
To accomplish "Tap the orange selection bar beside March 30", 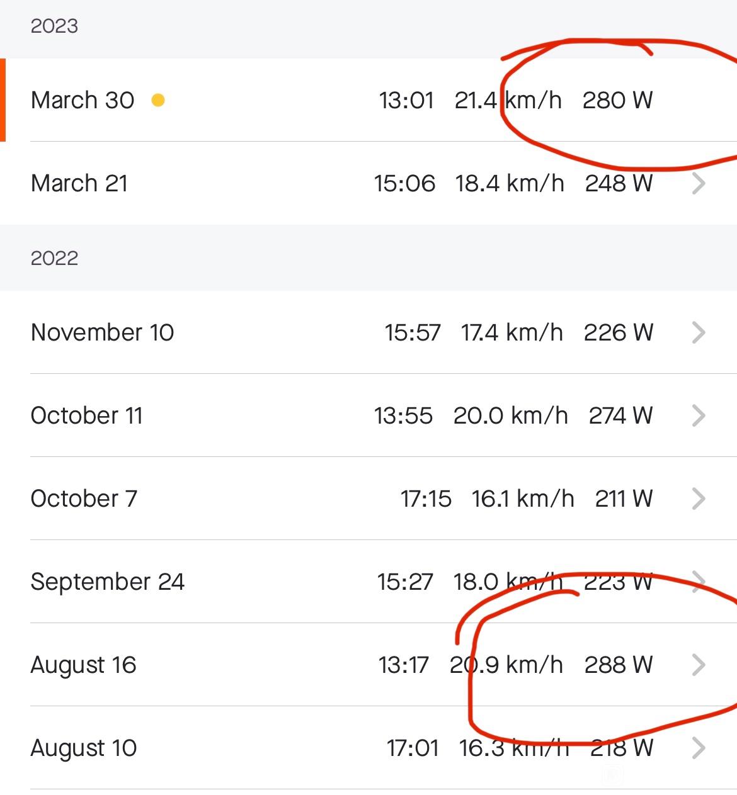I will [3, 100].
